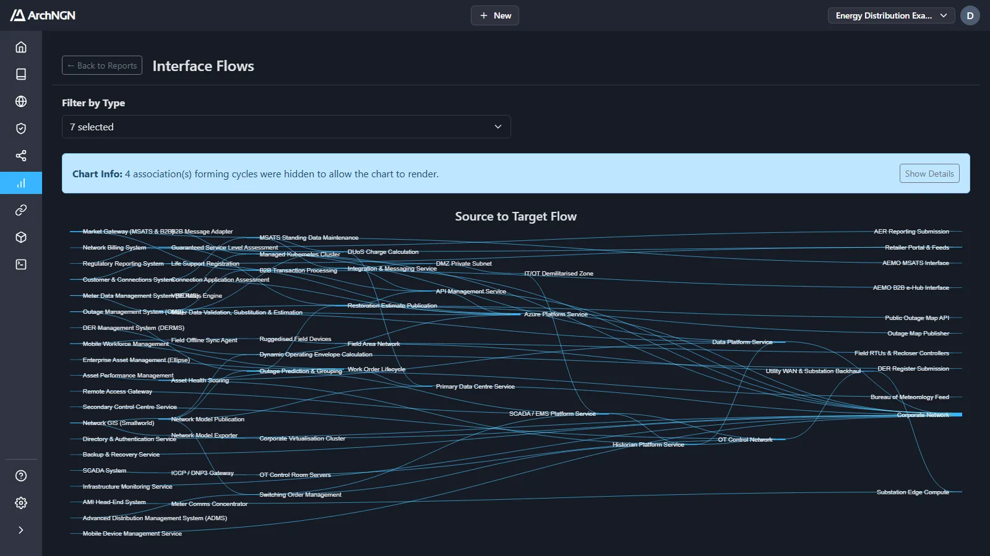Select the API Management Service node

471,292
